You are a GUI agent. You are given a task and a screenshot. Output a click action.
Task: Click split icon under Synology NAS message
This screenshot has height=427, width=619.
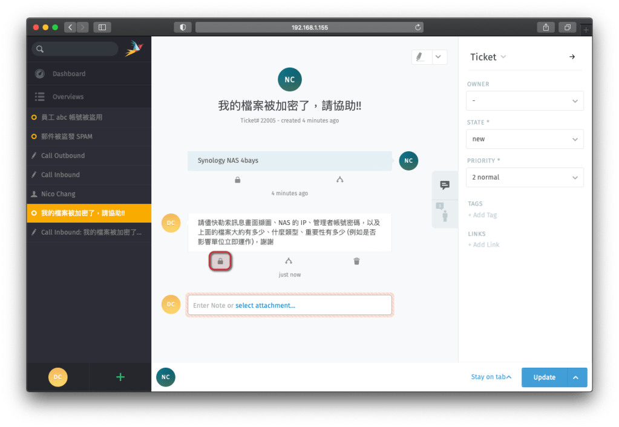339,180
